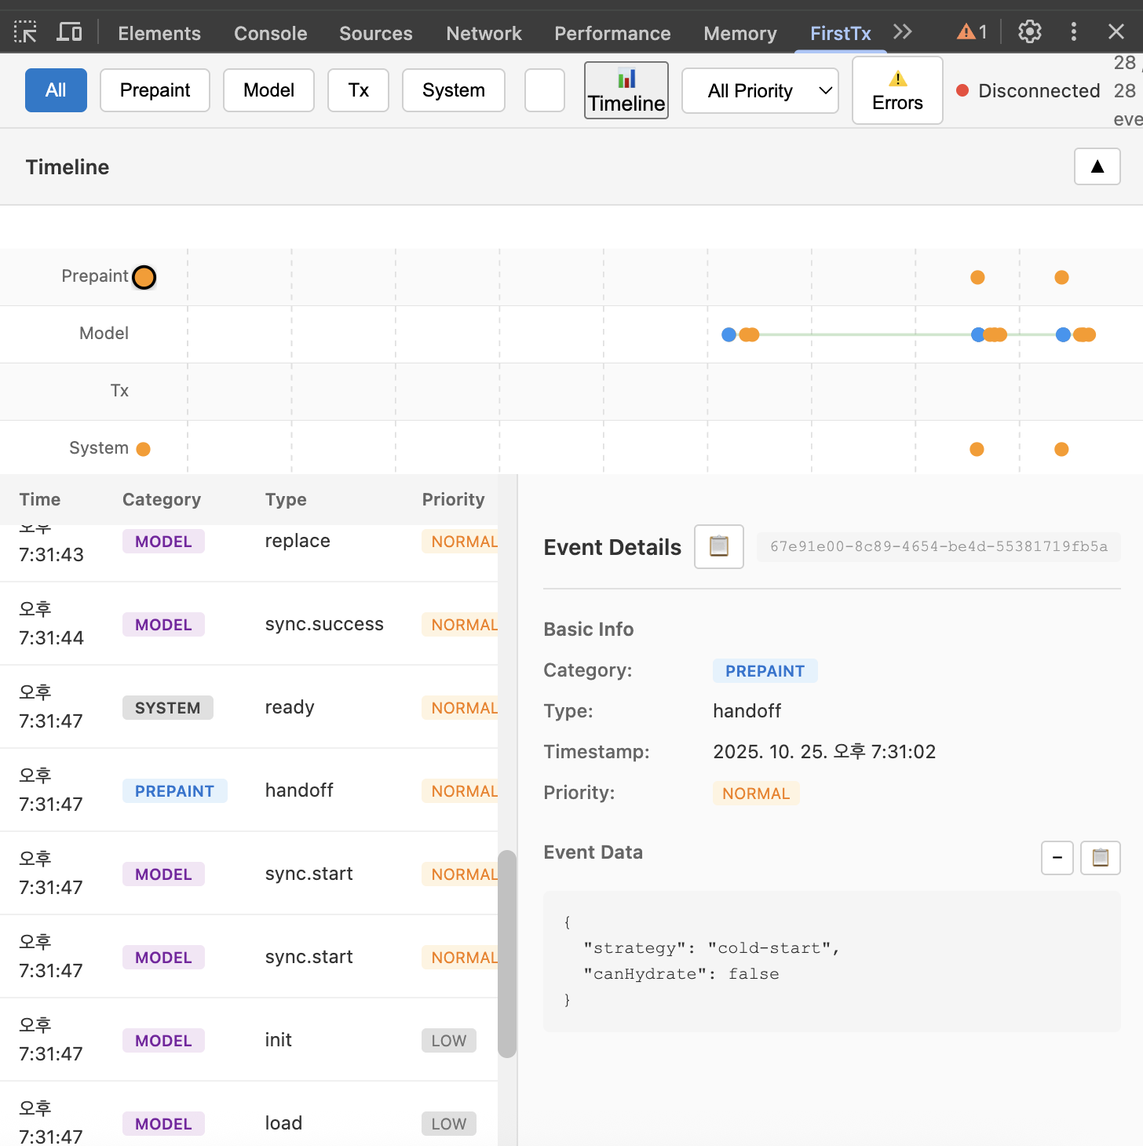This screenshot has height=1146, width=1143.
Task: Switch to the Performance tab
Action: (x=612, y=33)
